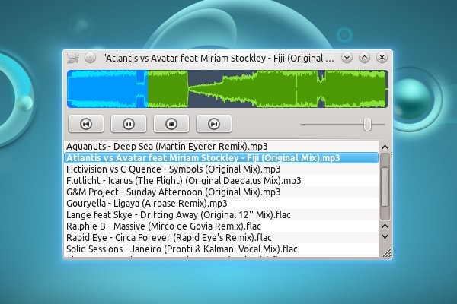Image resolution: width=457 pixels, height=304 pixels.
Task: Select Aquanuts - Deep Sea track
Action: click(x=167, y=146)
